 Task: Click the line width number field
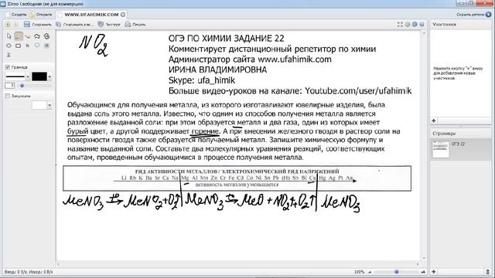[10, 86]
